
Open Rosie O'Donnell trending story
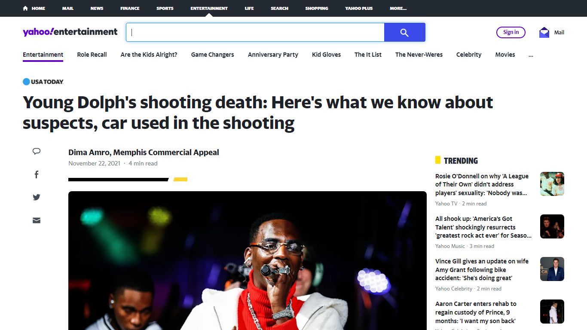click(x=482, y=184)
